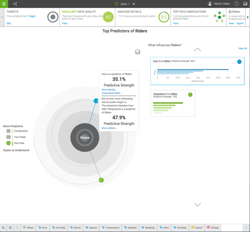Screen dimensions: 250x232
Task: Click View link in Riders model card
Action: 231,23
